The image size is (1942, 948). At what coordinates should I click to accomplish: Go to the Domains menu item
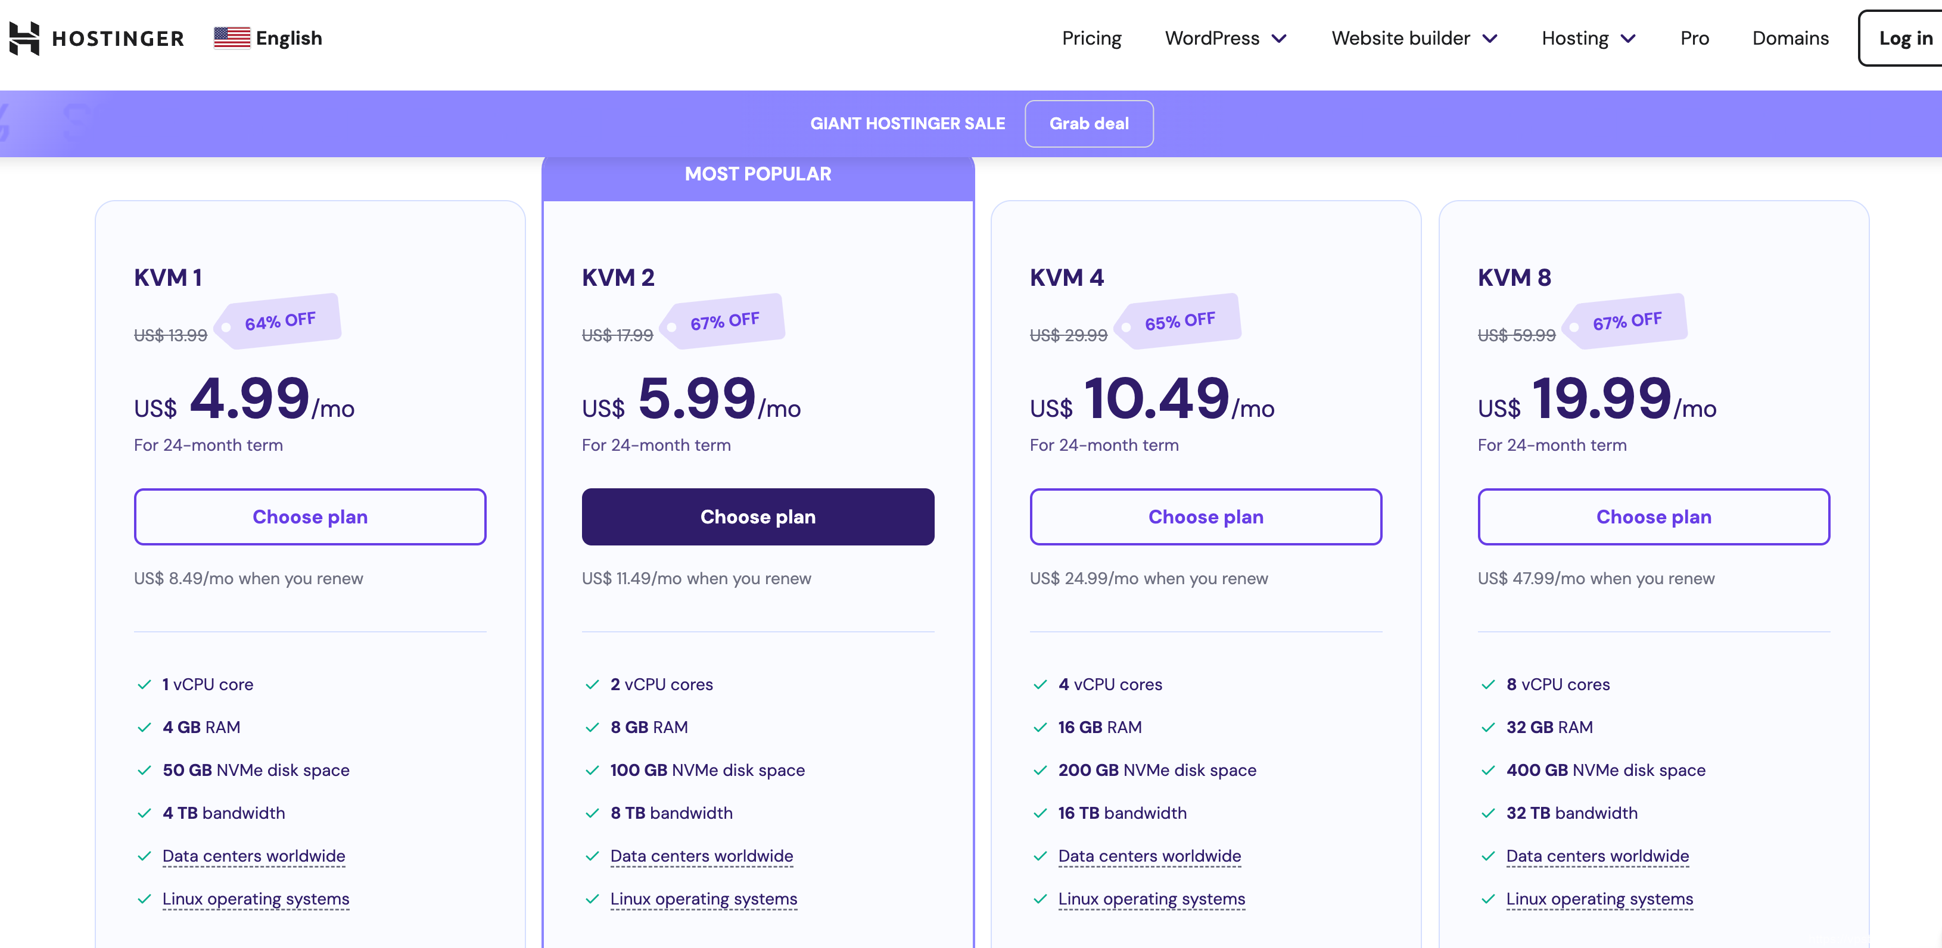[1789, 38]
